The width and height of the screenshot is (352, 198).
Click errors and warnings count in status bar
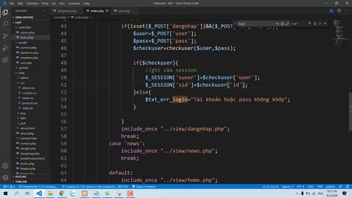(x=9, y=186)
